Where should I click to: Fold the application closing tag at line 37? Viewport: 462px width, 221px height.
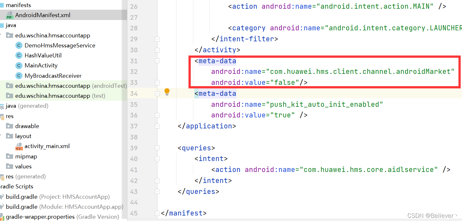tap(157, 126)
